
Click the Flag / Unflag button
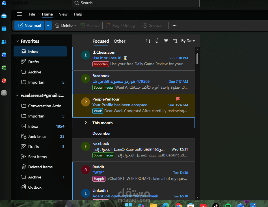coord(120,25)
